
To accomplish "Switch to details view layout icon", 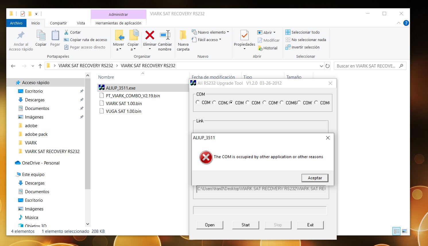I will coord(396,231).
